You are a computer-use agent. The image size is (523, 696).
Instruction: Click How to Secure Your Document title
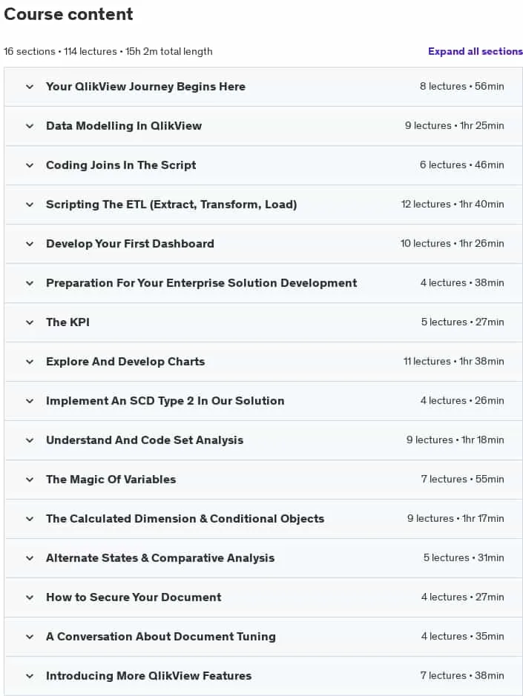[x=134, y=597]
